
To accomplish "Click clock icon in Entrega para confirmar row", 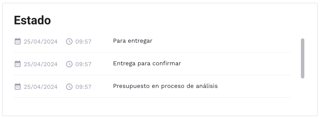I will pyautogui.click(x=69, y=64).
